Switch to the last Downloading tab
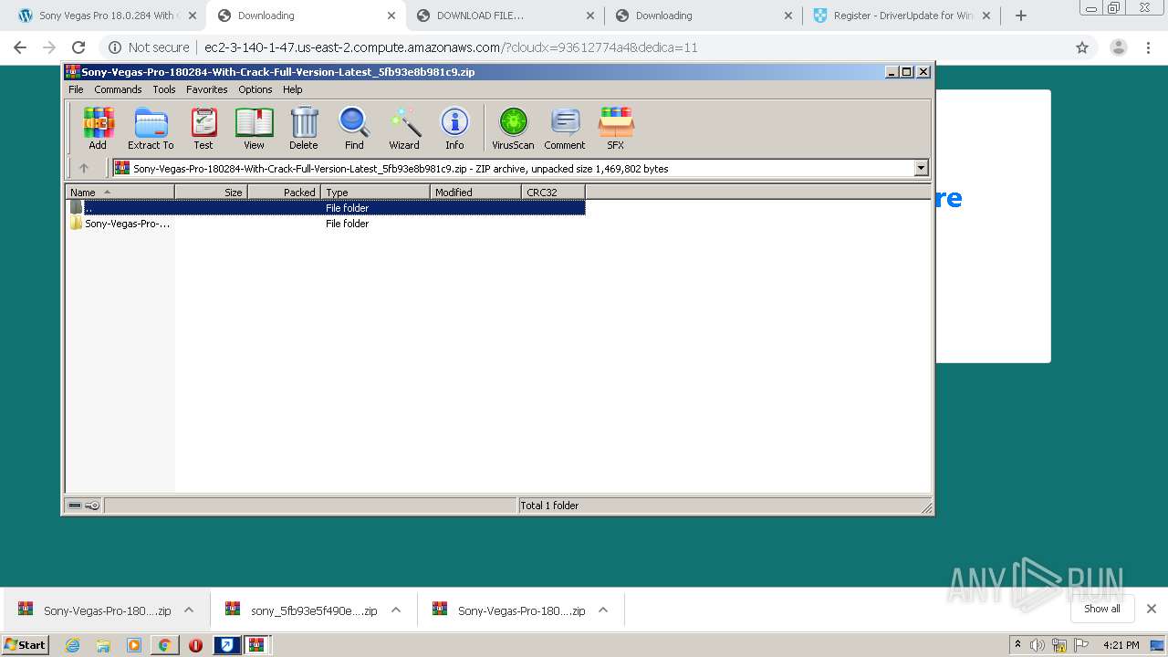1168x657 pixels. (703, 16)
